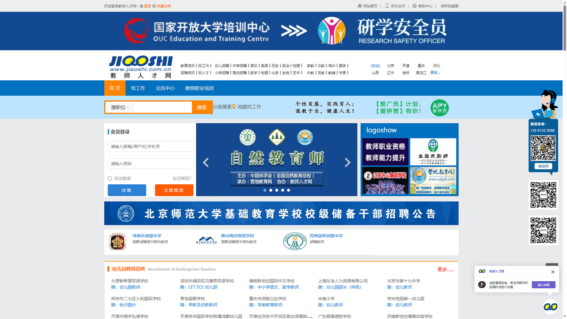Viewport: 567px width, 319px height.
Task: Select the second carousel dot indicator
Action: (271, 190)
